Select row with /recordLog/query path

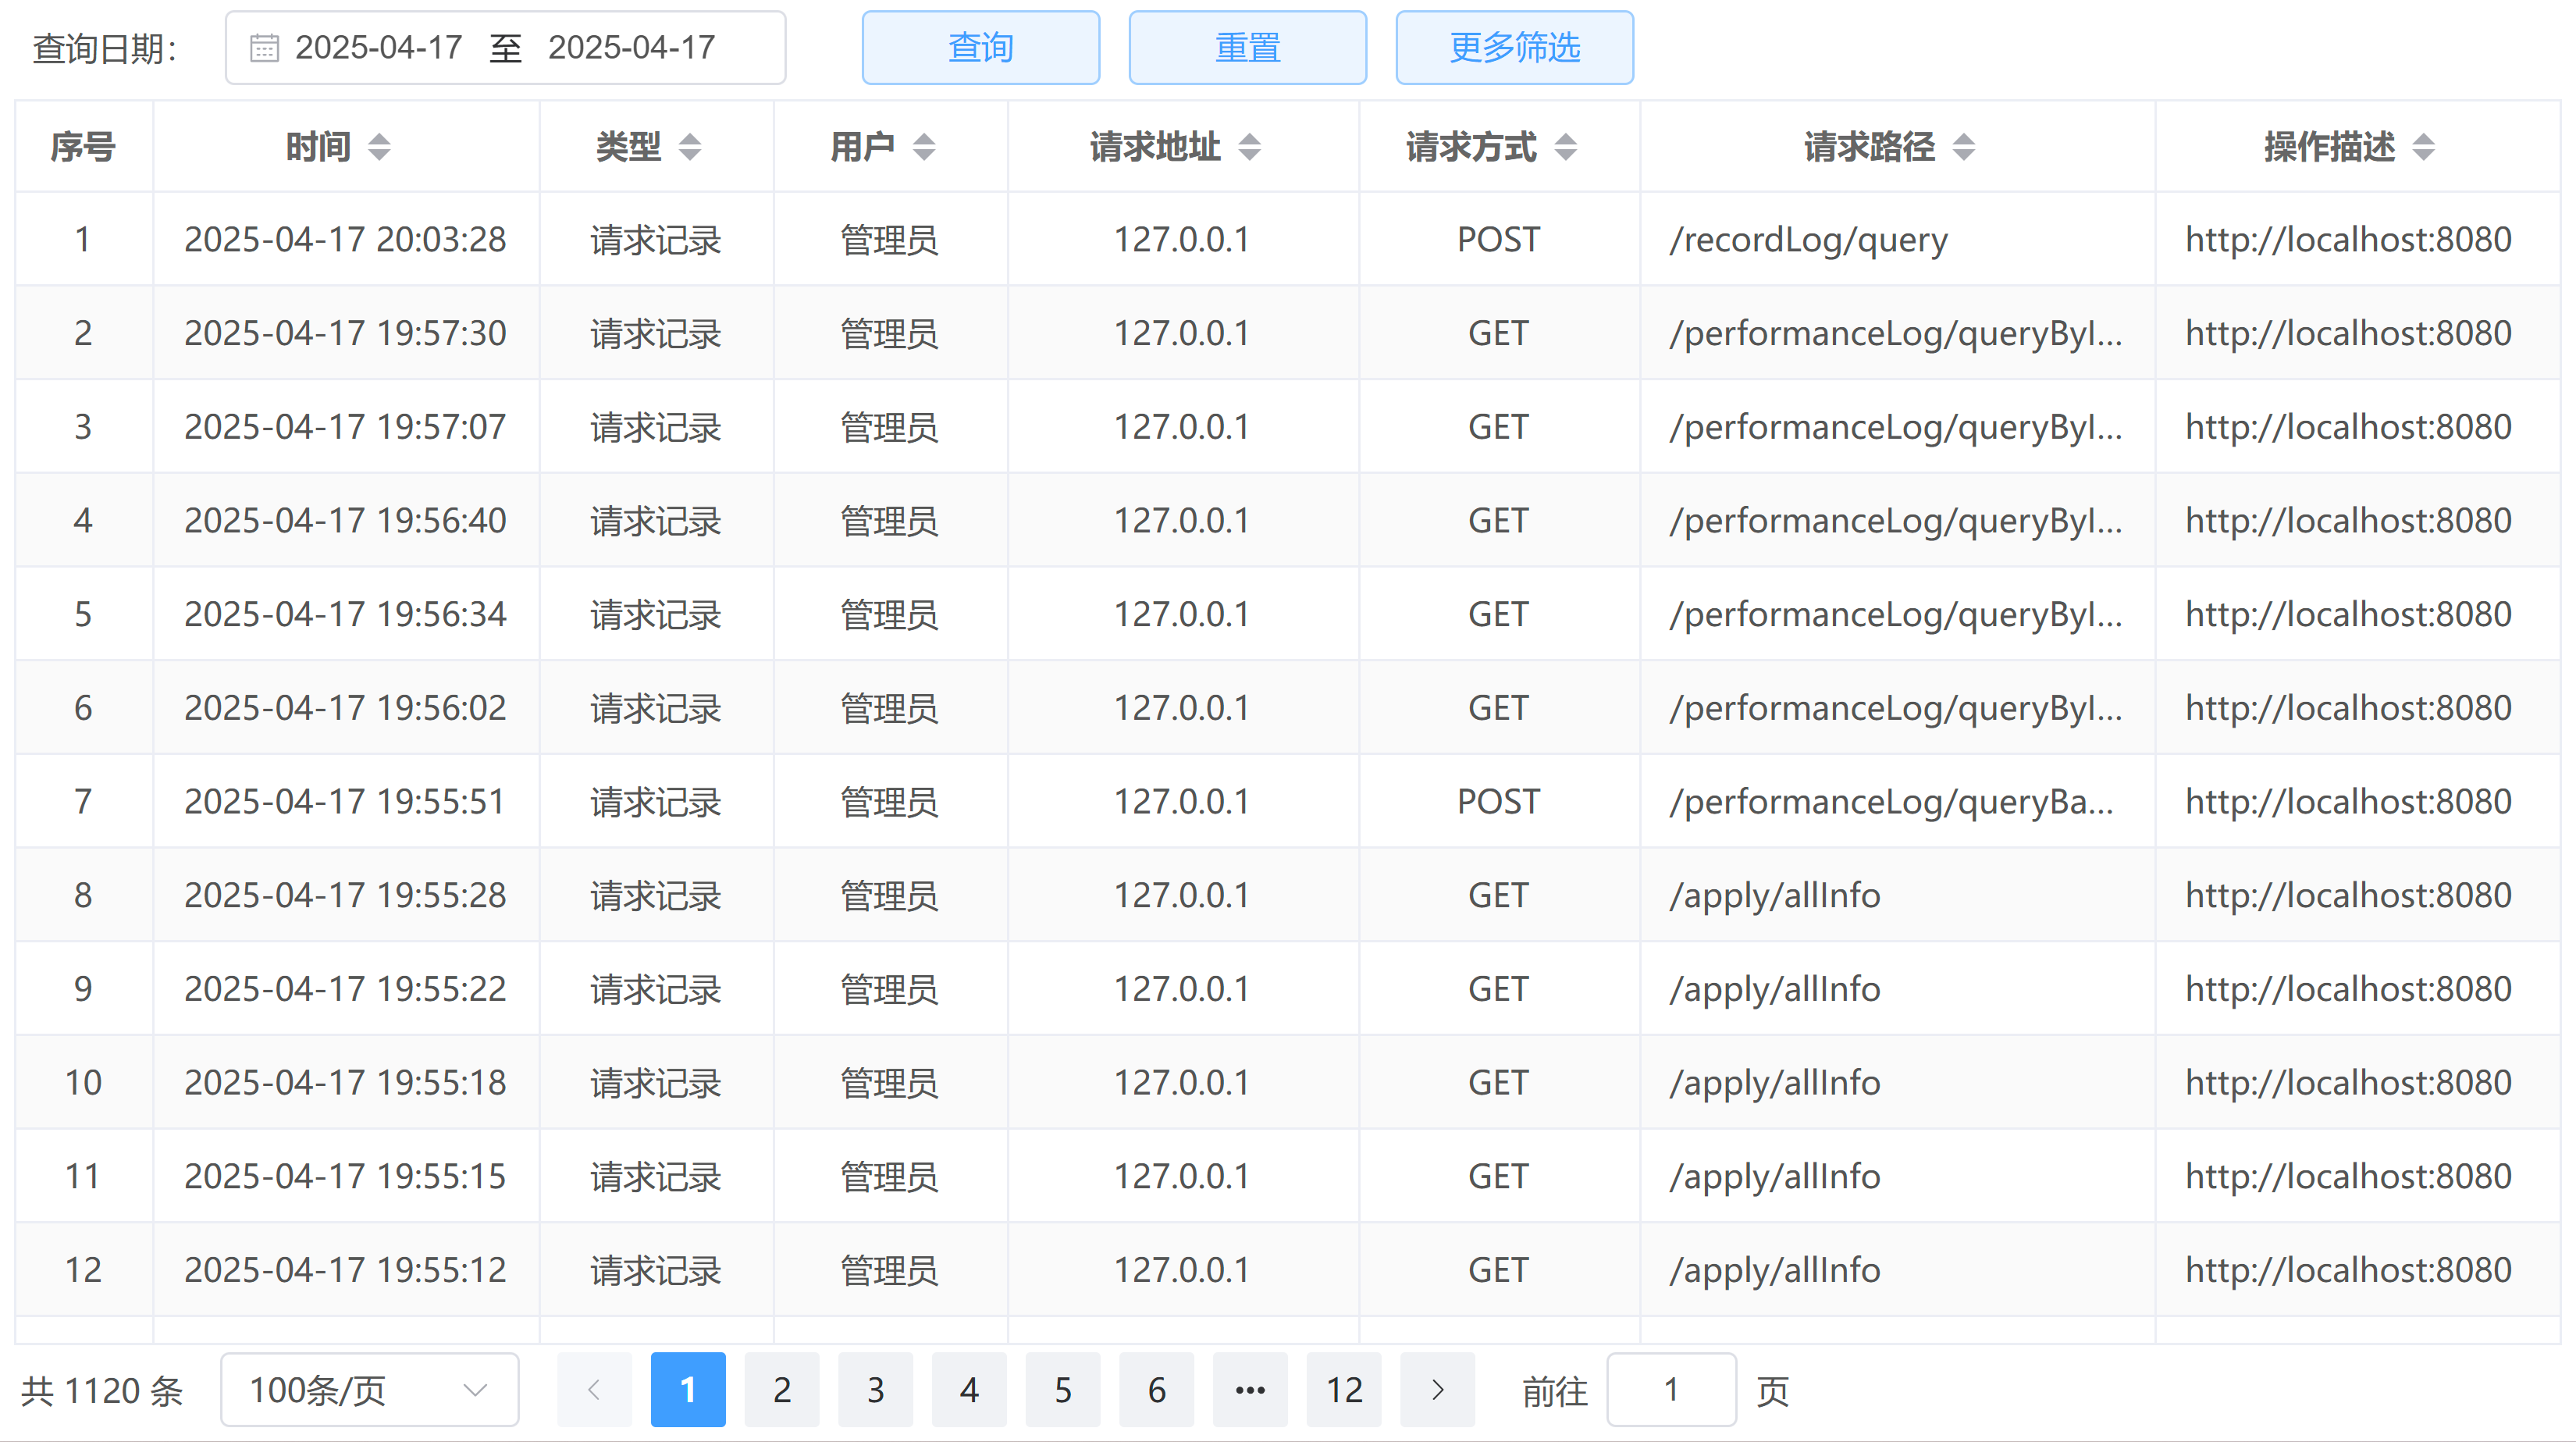(x=1808, y=240)
